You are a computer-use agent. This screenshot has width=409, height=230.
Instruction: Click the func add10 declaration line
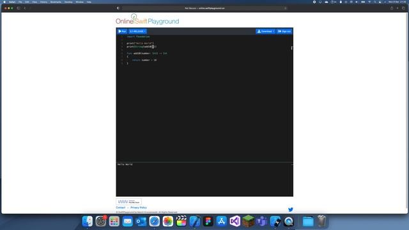(x=147, y=54)
